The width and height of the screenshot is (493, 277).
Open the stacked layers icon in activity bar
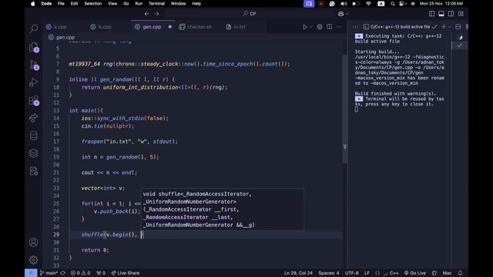coord(34,153)
